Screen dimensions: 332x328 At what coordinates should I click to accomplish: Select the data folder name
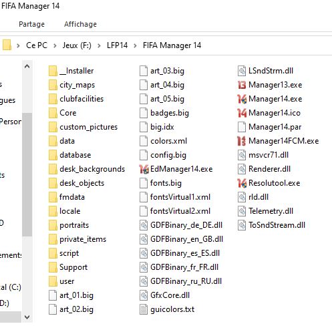[67, 141]
